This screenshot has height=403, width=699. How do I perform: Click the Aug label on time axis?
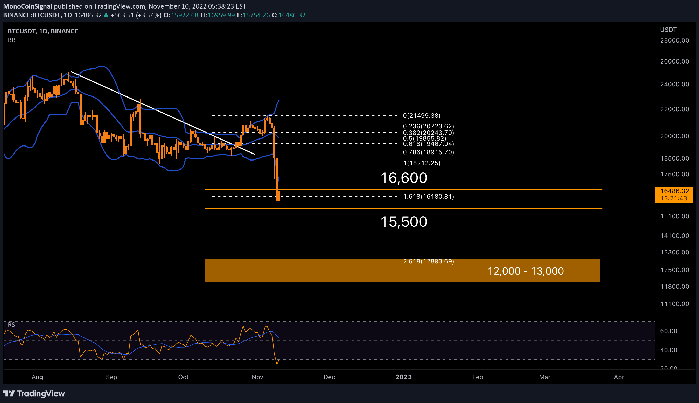point(37,377)
